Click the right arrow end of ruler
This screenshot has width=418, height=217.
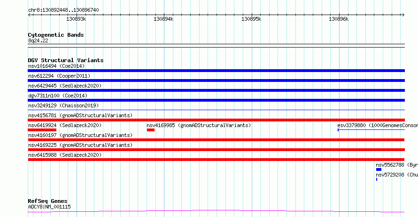403,15
